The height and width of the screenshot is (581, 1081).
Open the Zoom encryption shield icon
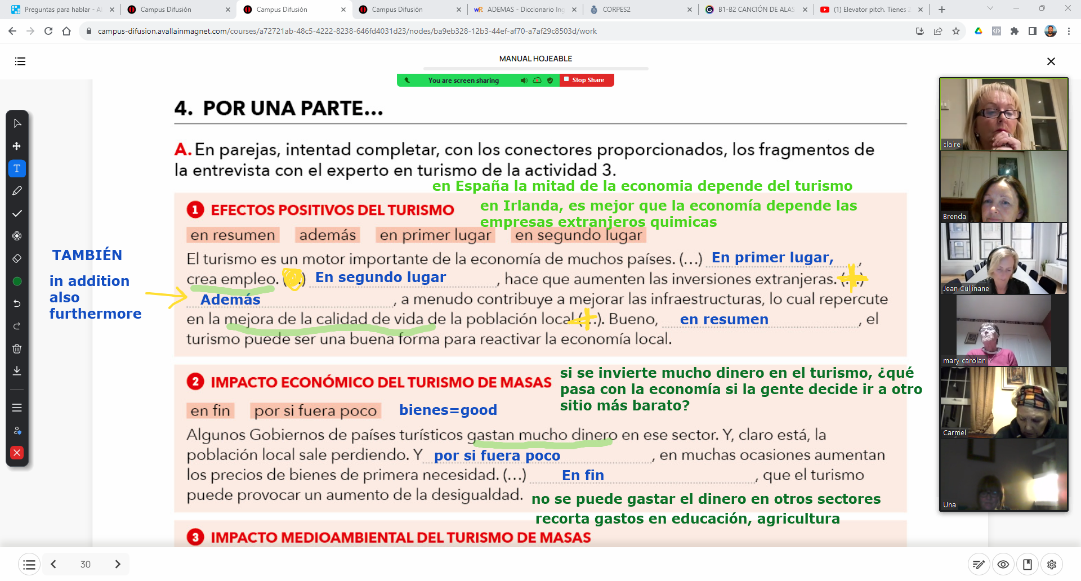pos(550,81)
